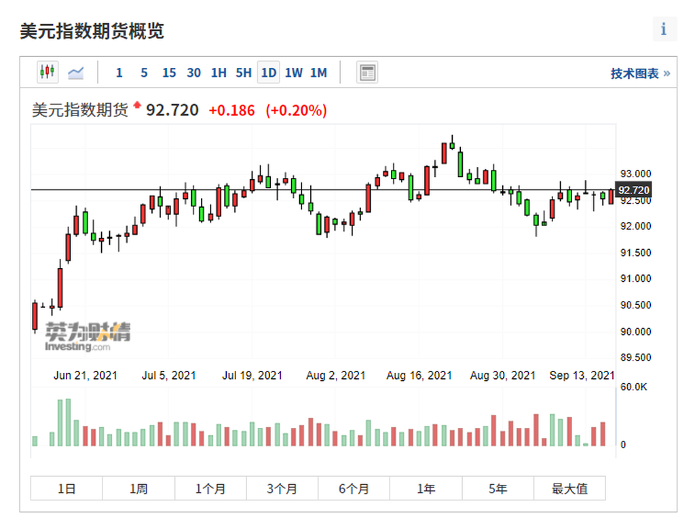Click the 91.000 price axis label
Viewport: 695px width, 529px height.
(635, 278)
